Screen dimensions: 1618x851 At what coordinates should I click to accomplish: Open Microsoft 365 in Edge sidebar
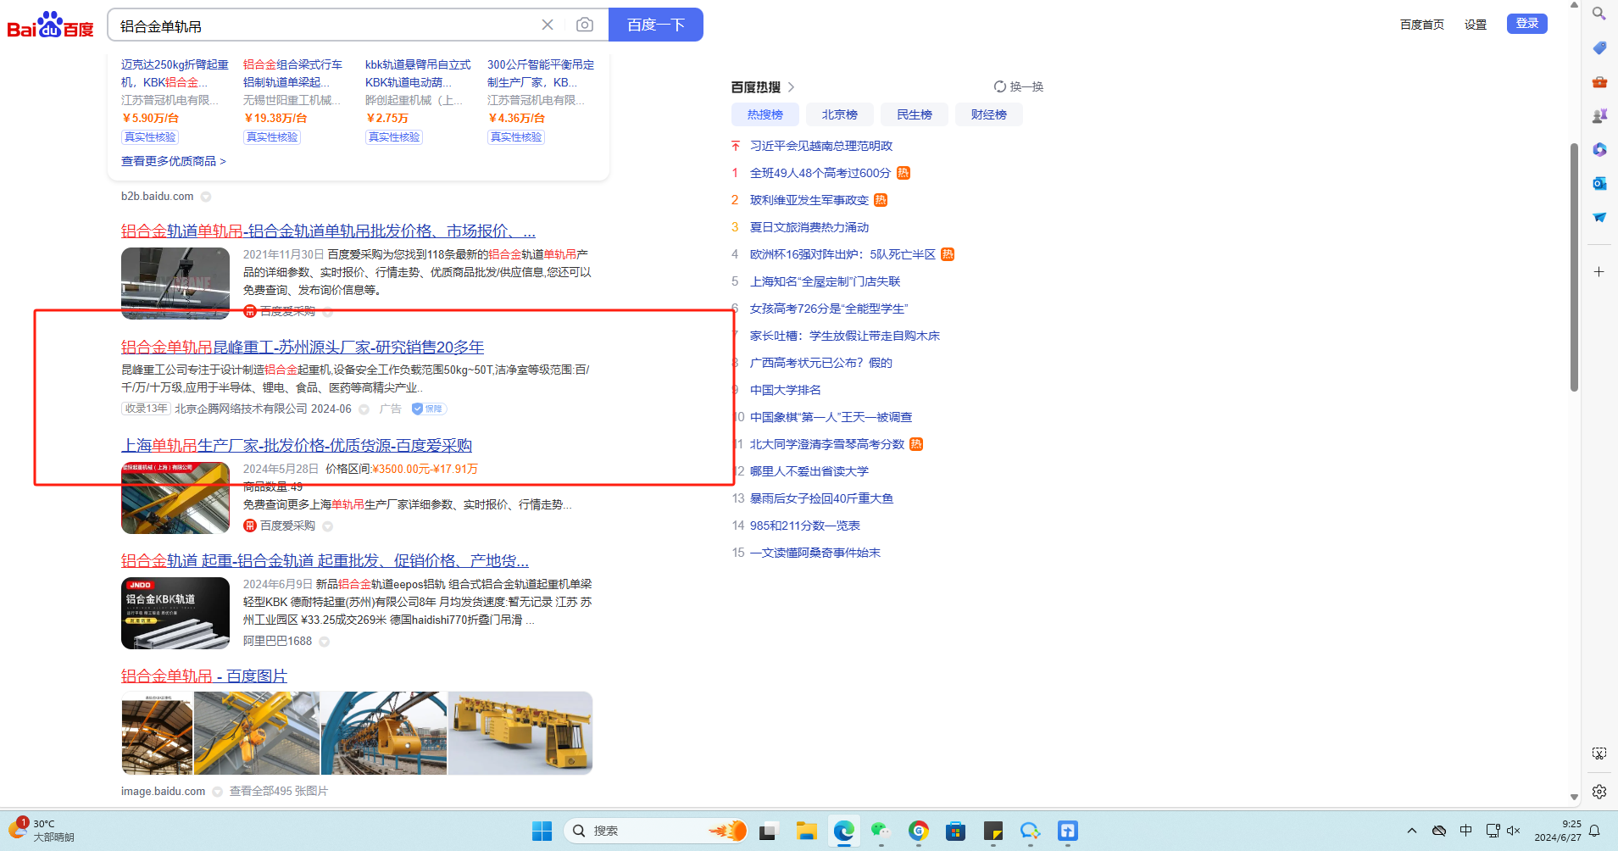[1599, 150]
